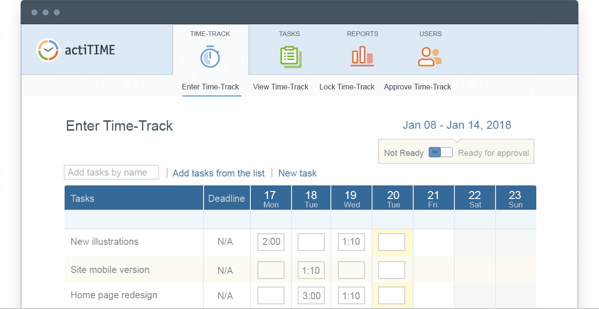This screenshot has height=309, width=599.
Task: Select Monday's 2:00 entry for New illustrations
Action: pyautogui.click(x=270, y=242)
